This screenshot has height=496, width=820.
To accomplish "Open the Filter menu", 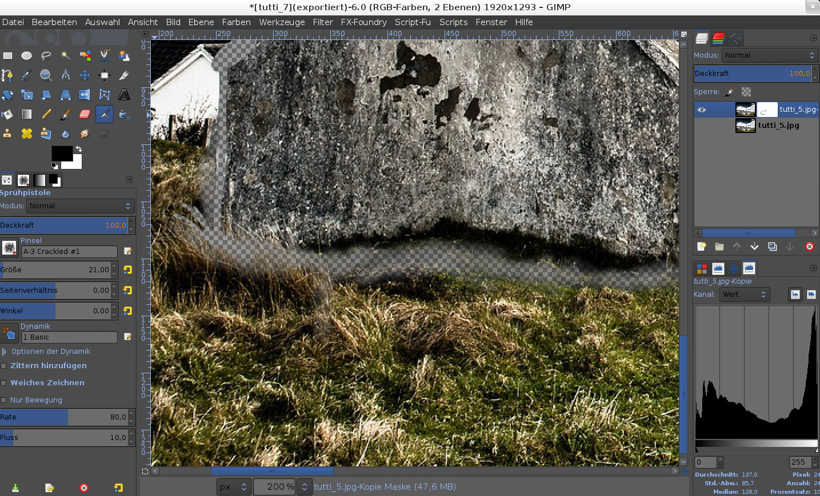I will click(322, 22).
